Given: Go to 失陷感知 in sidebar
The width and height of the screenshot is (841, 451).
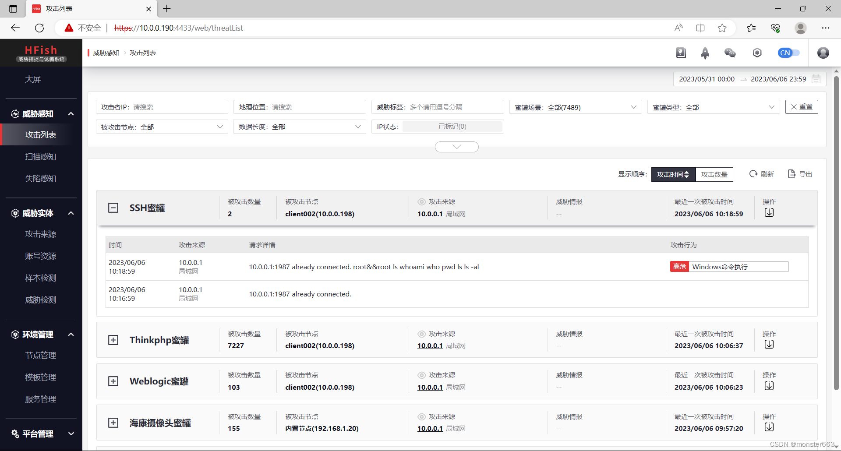Looking at the screenshot, I should coord(41,179).
